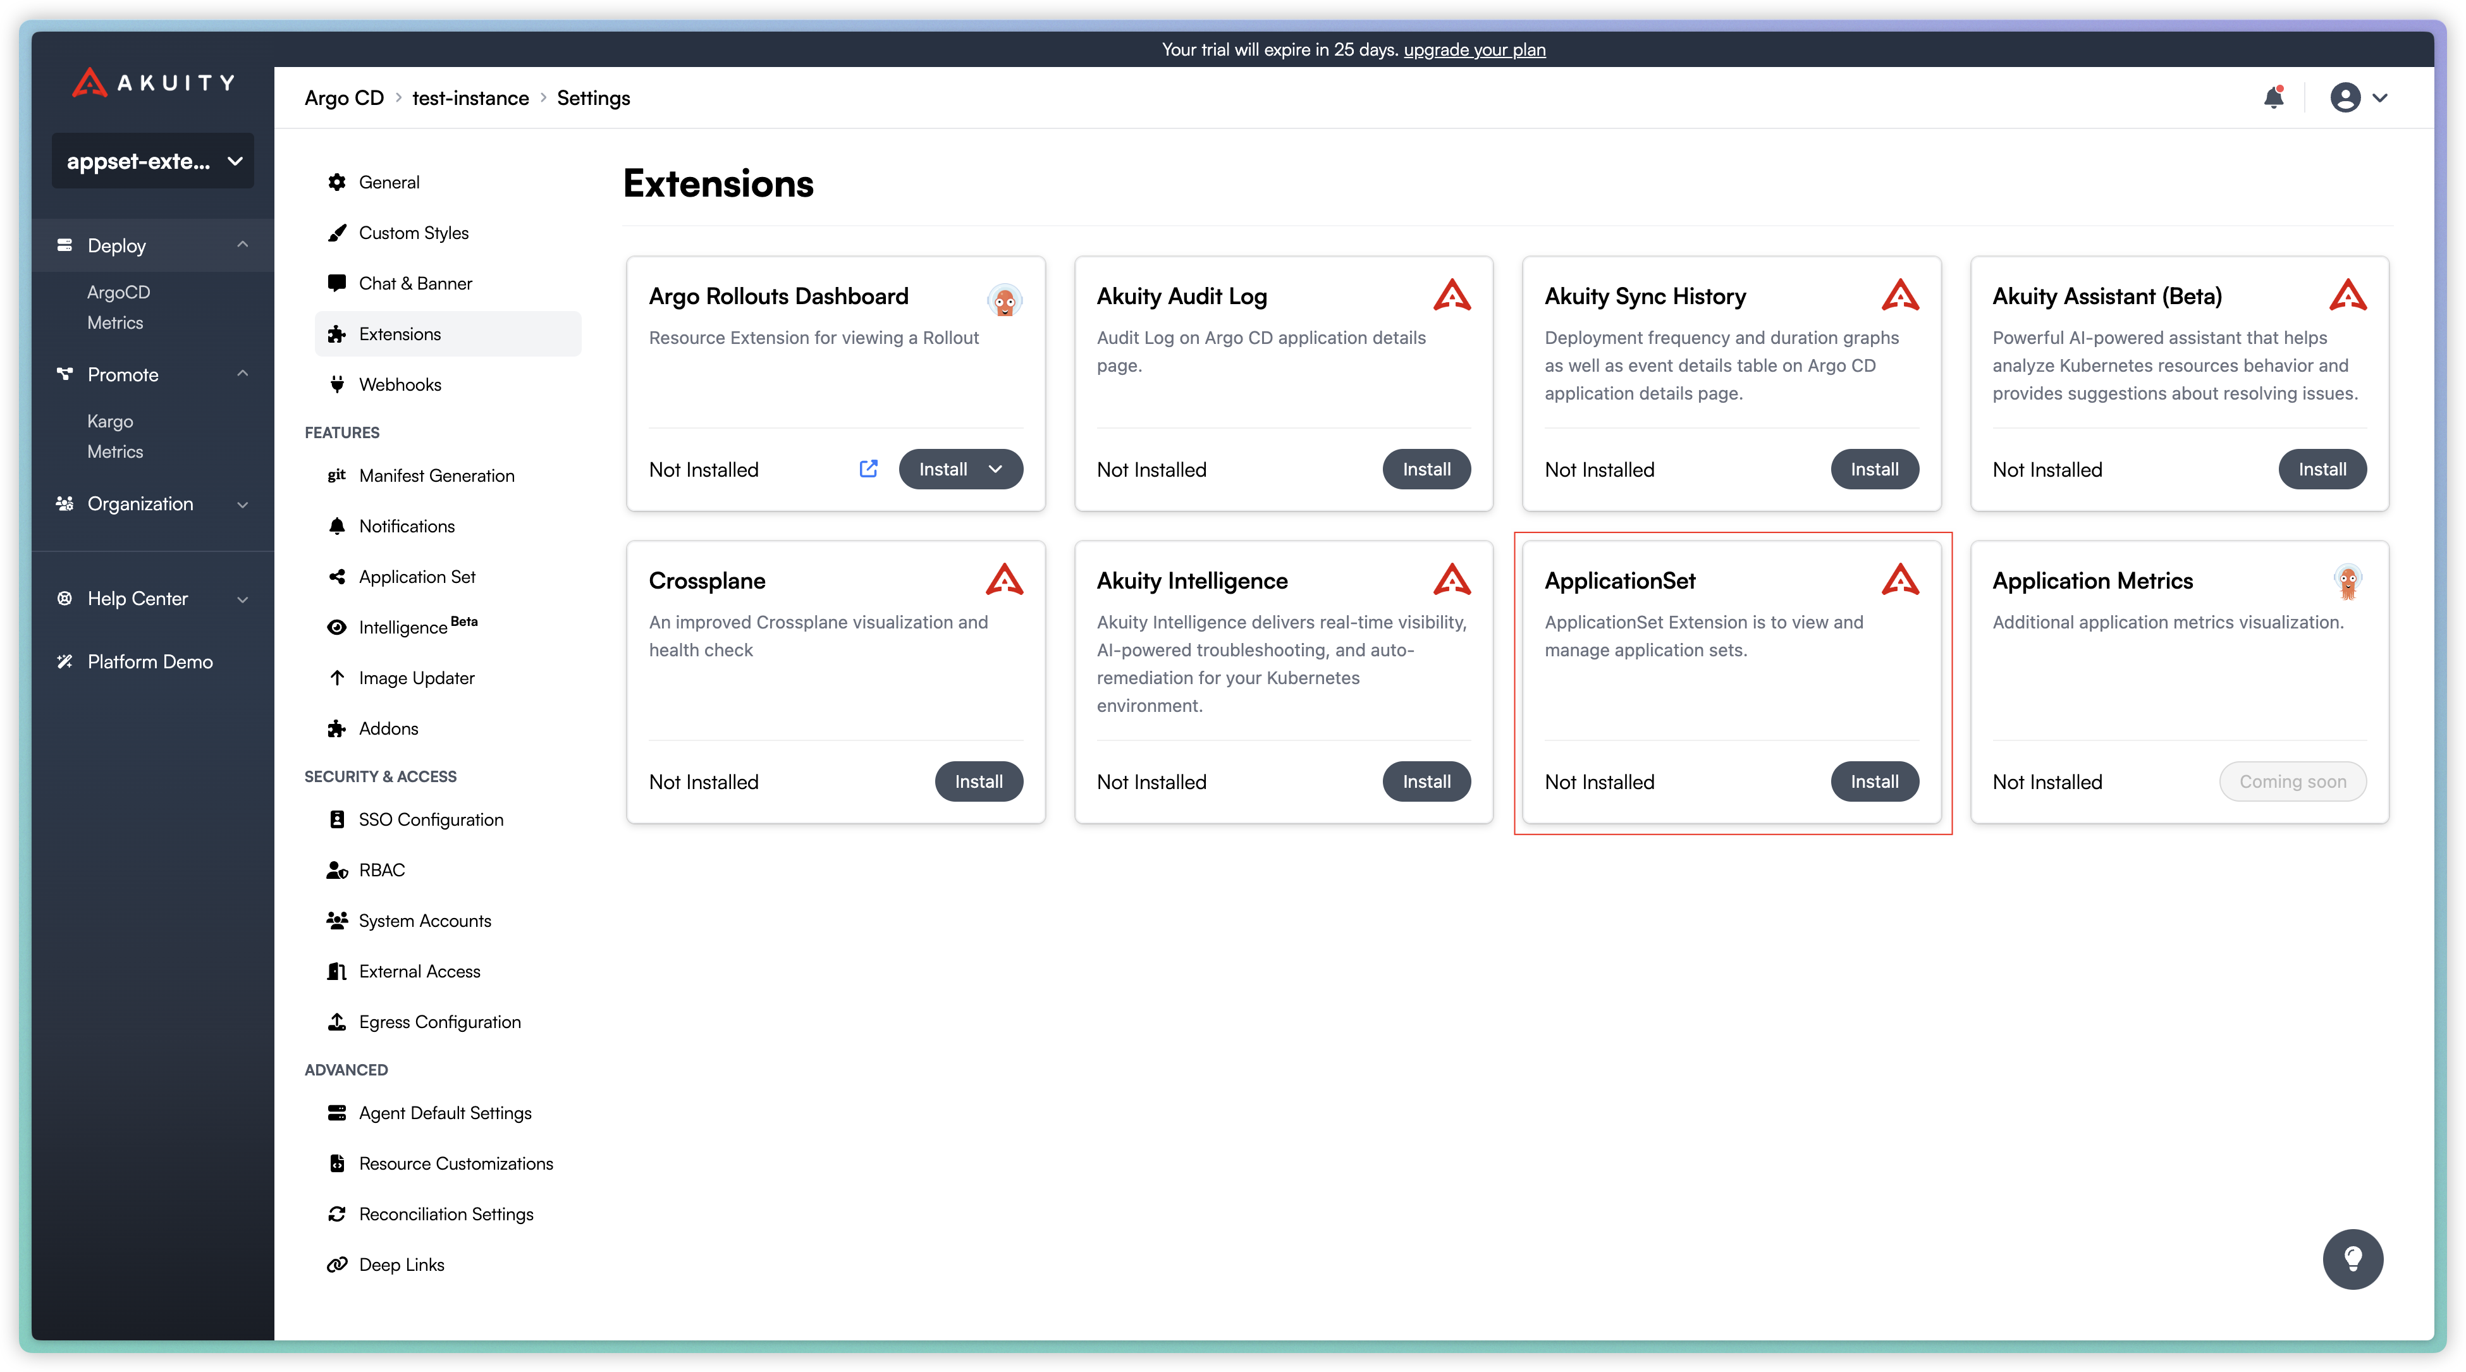Viewport: 2466px width, 1372px height.
Task: Click the Extensions page heading
Action: (718, 183)
